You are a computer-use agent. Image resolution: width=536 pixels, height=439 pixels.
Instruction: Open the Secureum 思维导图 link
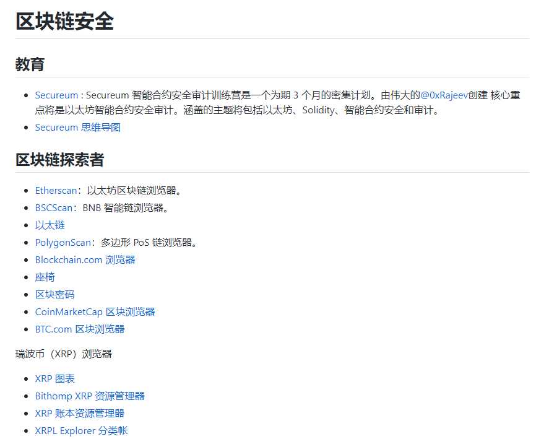point(78,127)
